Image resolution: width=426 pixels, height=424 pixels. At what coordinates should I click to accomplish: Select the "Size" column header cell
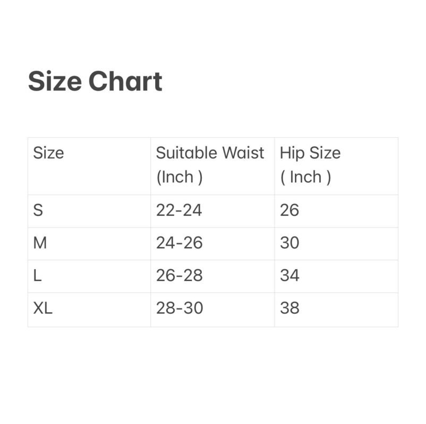[48, 153]
